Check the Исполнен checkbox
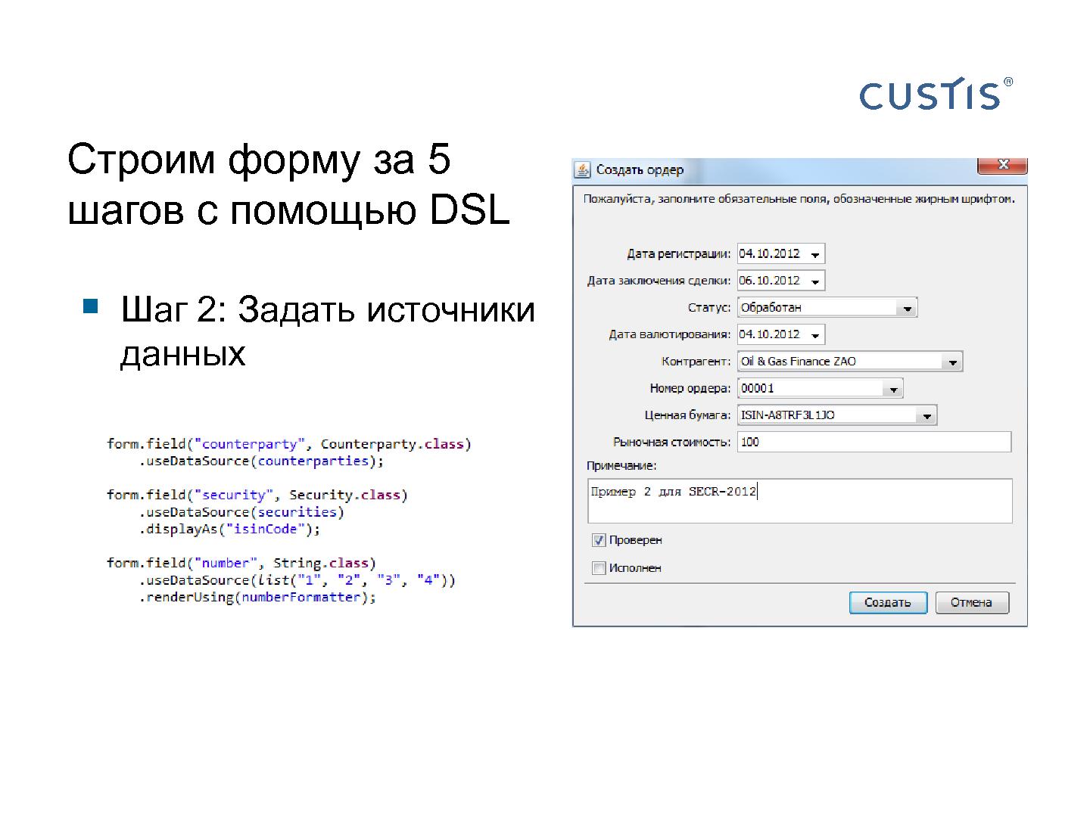Viewport: 1090px width, 817px height. (x=599, y=568)
